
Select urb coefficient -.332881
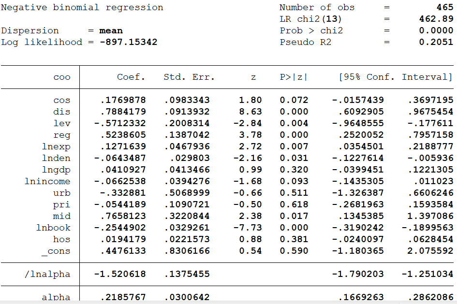click(123, 193)
